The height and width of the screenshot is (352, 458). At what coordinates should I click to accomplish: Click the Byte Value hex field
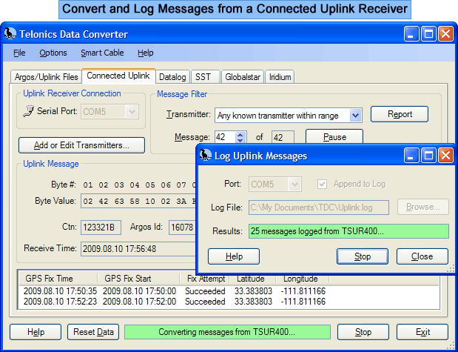tap(138, 201)
